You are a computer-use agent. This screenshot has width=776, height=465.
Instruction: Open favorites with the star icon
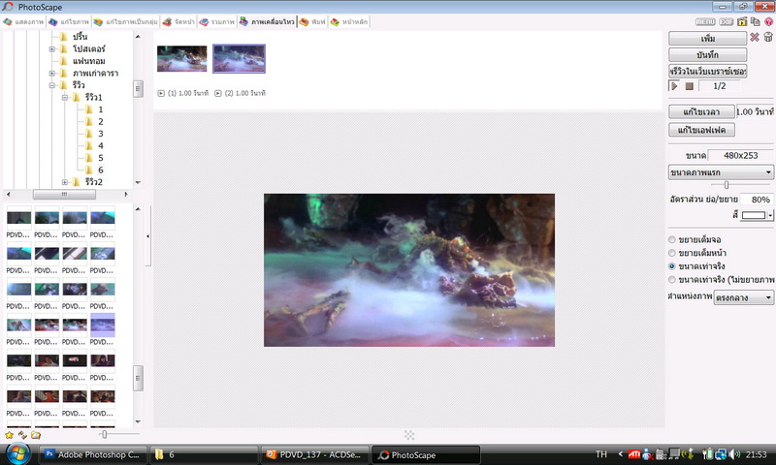pyautogui.click(x=9, y=435)
